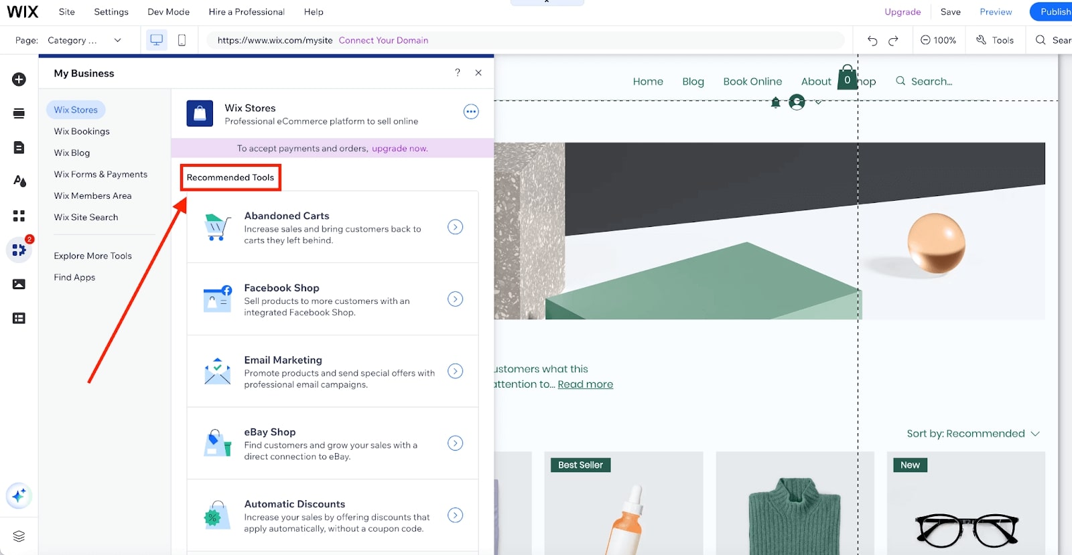Click the member avatar icon on site

(x=797, y=102)
